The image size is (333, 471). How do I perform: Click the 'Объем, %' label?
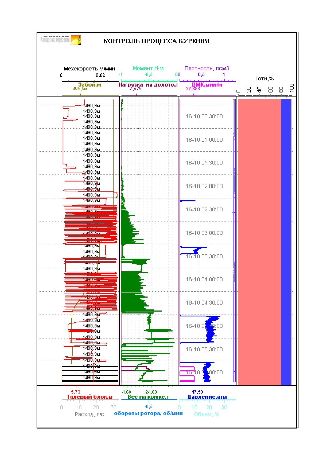pyautogui.click(x=206, y=414)
